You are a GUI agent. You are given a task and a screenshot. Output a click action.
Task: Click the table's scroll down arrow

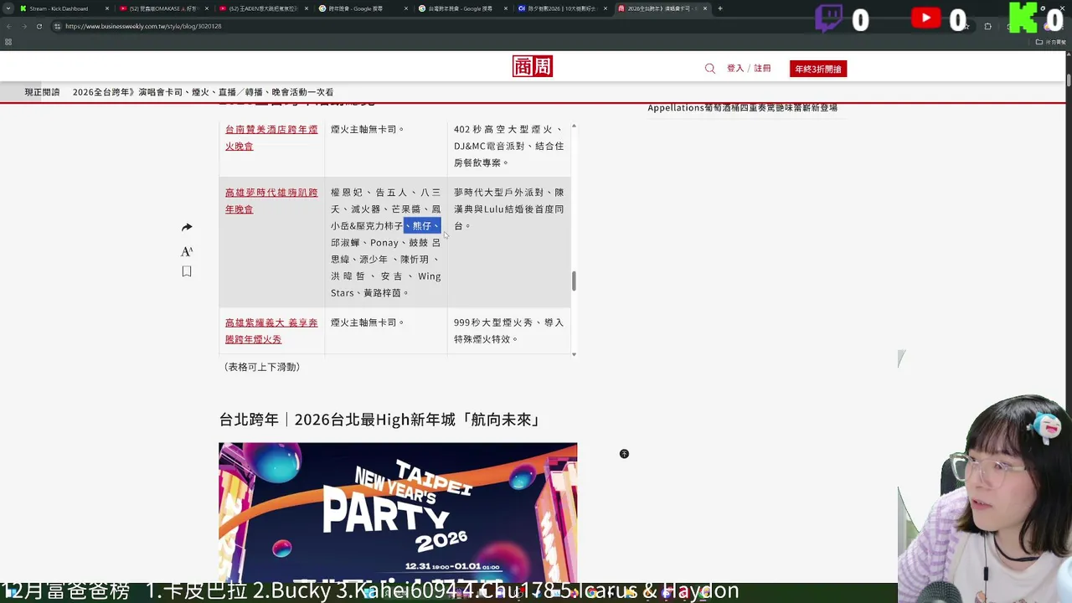click(x=574, y=354)
